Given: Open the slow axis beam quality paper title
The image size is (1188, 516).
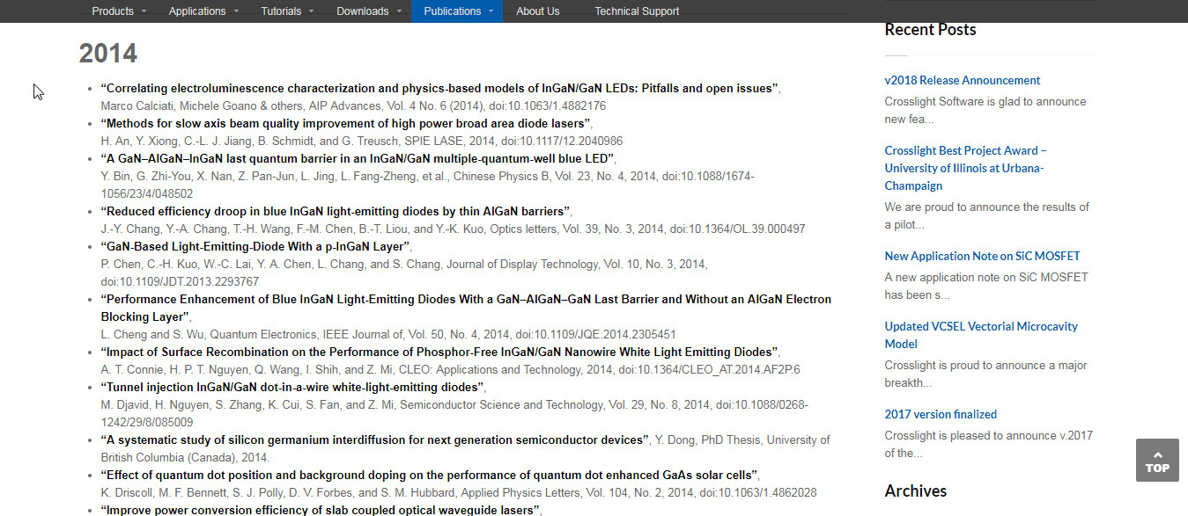Looking at the screenshot, I should pos(345,123).
